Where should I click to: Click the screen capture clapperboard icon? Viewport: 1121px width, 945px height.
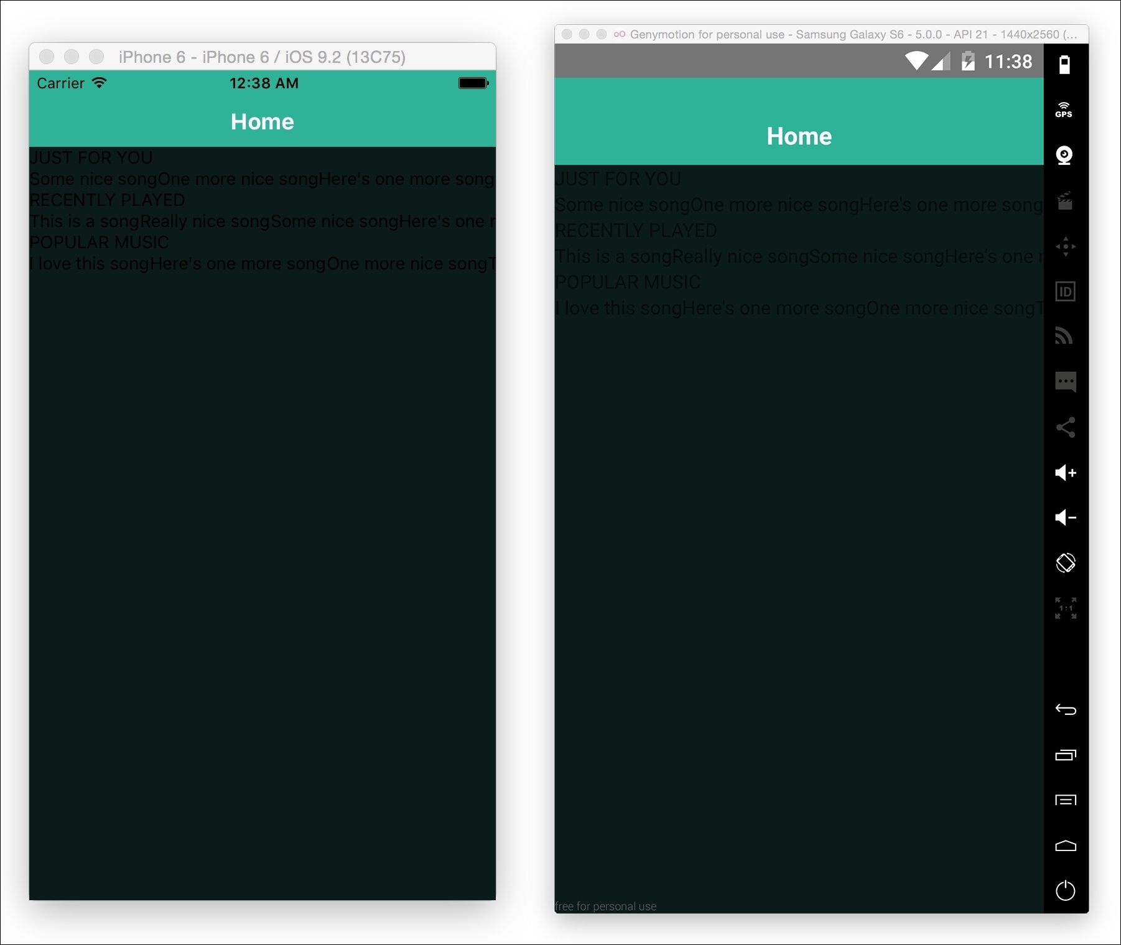[1065, 201]
